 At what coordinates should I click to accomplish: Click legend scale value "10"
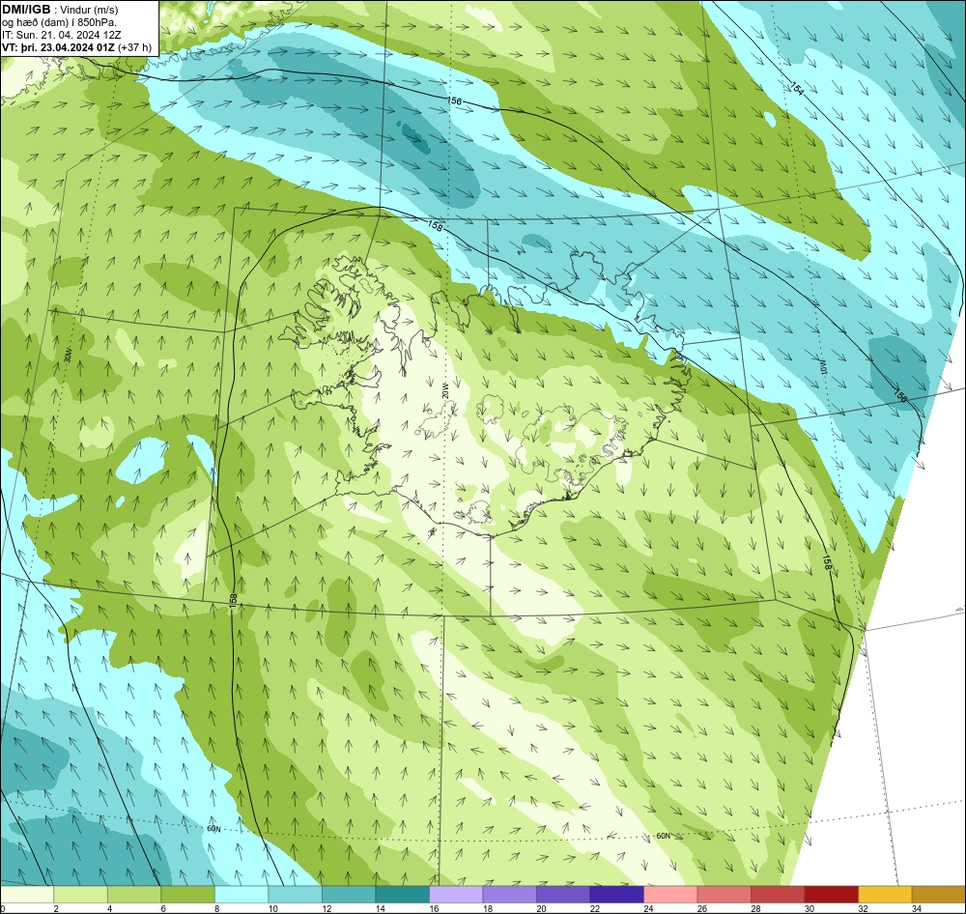pos(272,908)
